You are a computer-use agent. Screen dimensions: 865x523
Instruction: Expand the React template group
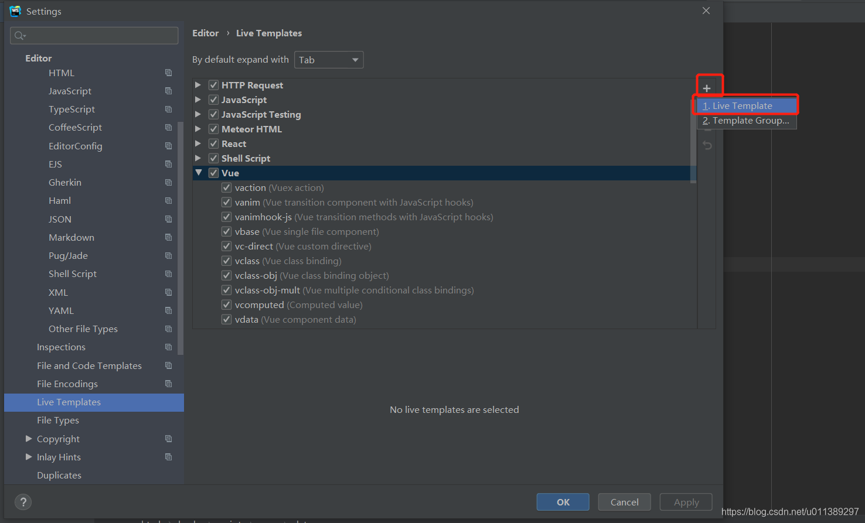pyautogui.click(x=198, y=143)
